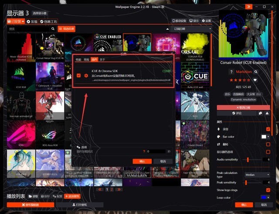Click the search magnifier icon in wallpaper search

[53, 29]
